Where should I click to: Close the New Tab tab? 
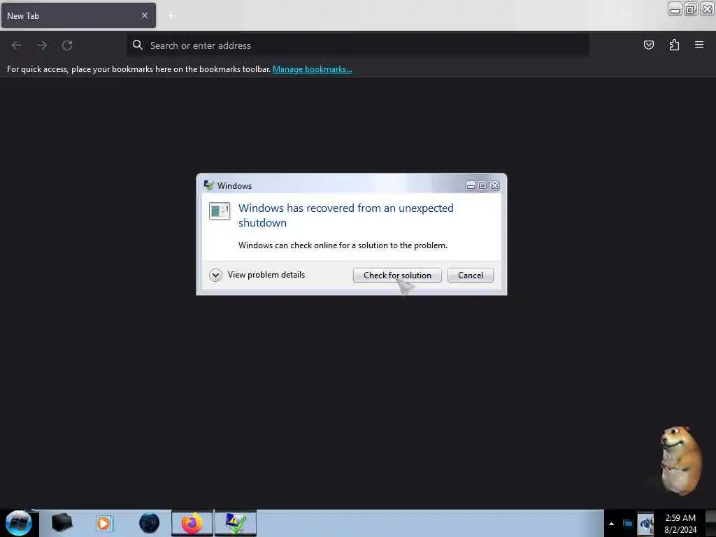point(144,15)
